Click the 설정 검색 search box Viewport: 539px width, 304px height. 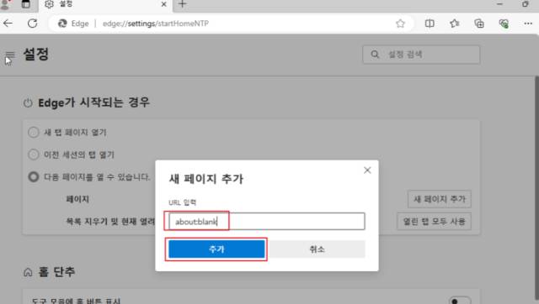click(421, 55)
